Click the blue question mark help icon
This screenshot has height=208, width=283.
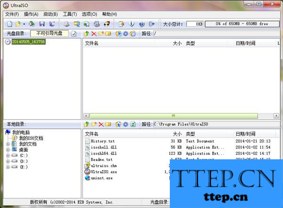[x=141, y=24]
